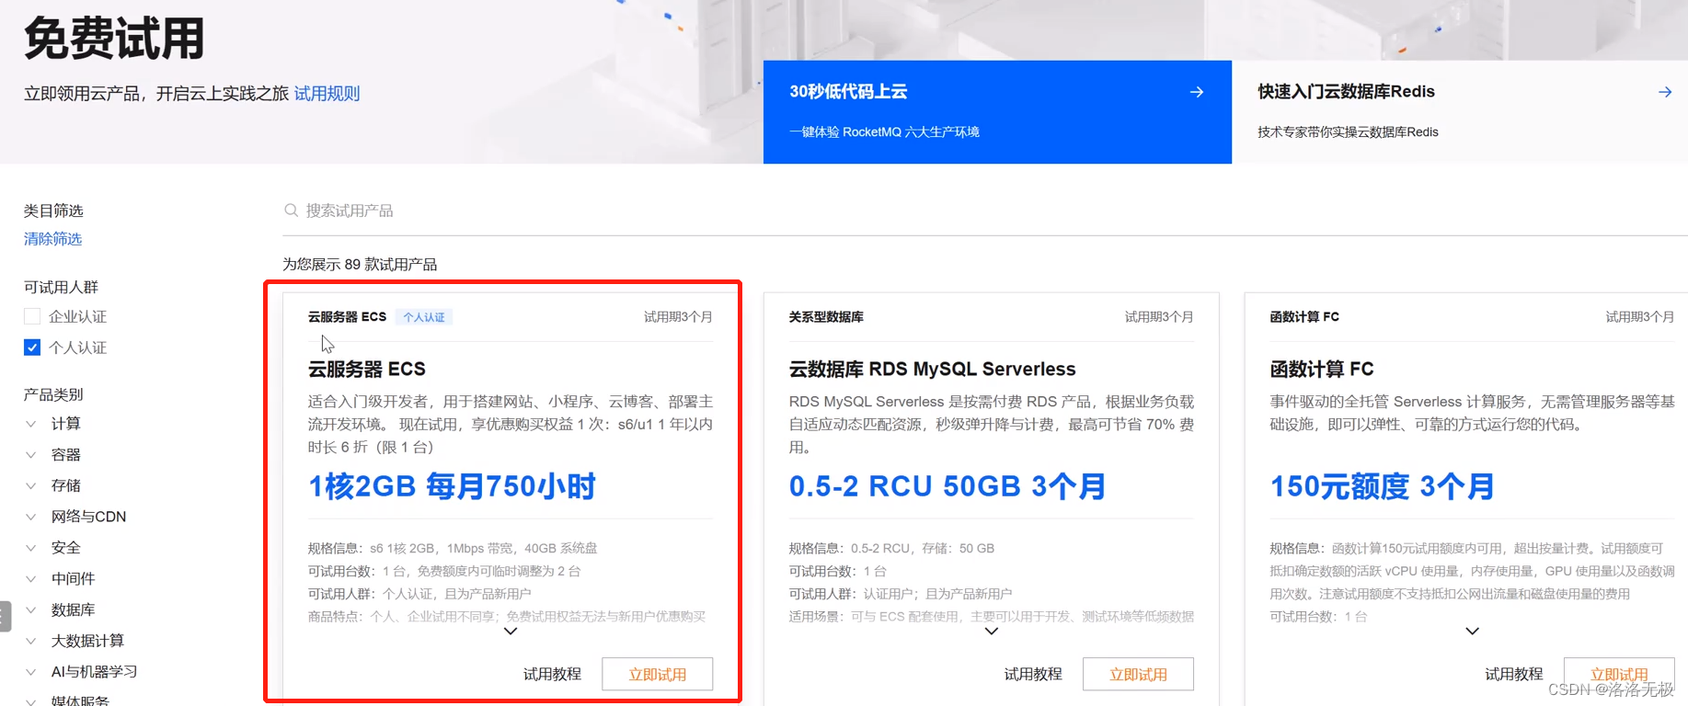Select the 中间件 category label
Viewport: 1688px width, 706px height.
pyautogui.click(x=74, y=579)
